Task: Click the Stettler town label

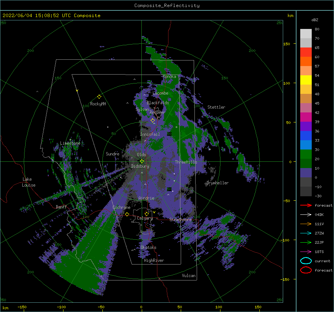Action: (x=216, y=107)
